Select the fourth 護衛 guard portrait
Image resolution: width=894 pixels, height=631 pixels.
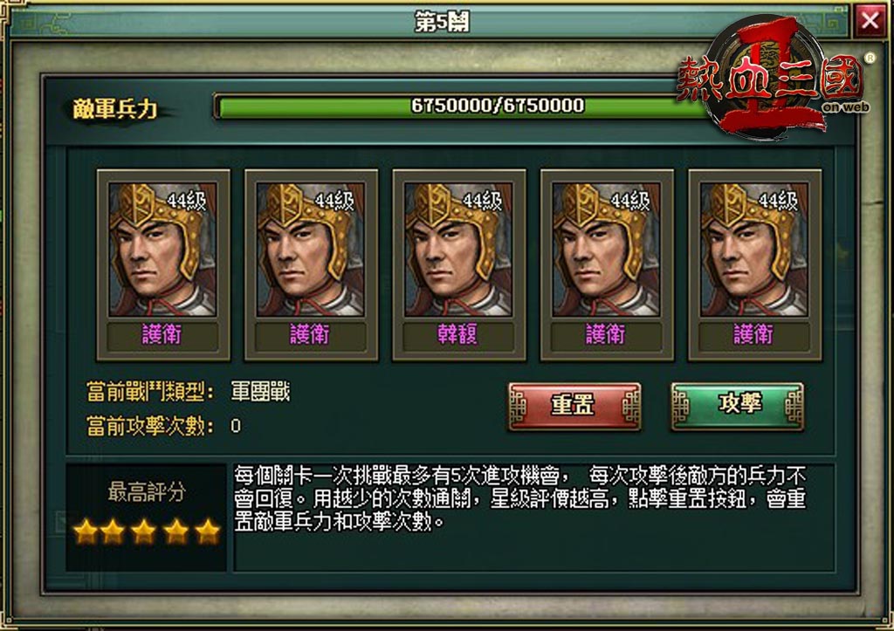[x=606, y=249]
